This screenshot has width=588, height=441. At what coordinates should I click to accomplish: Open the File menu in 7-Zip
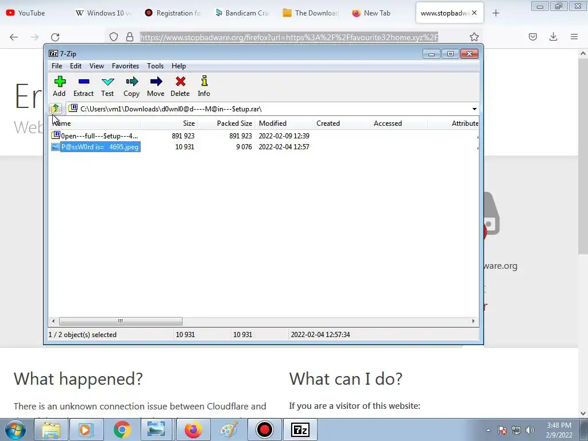tap(57, 66)
